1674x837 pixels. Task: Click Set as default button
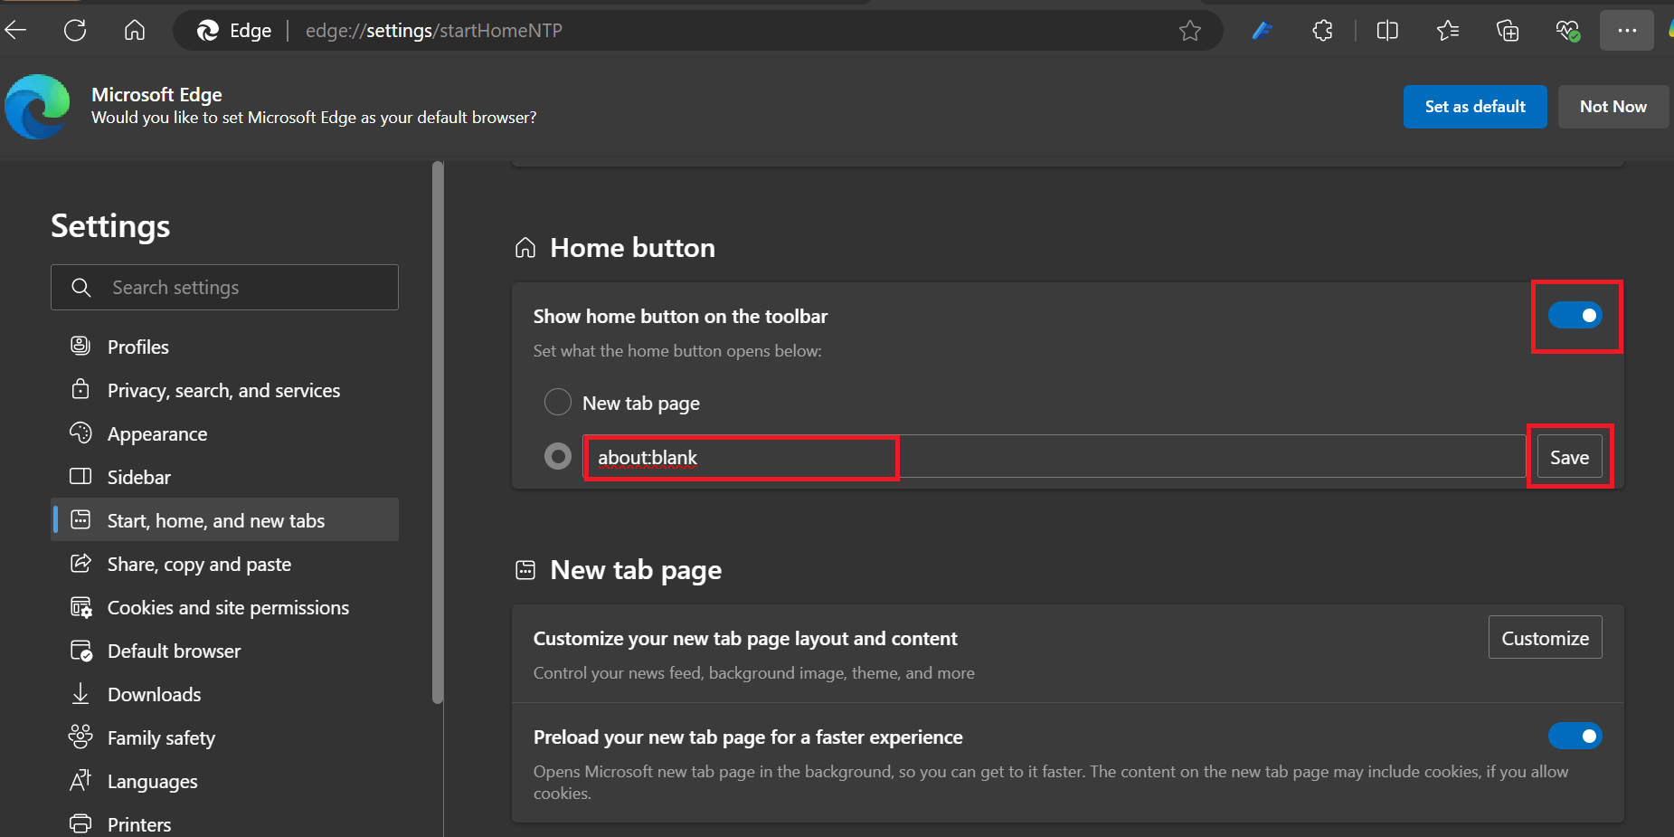(x=1475, y=107)
